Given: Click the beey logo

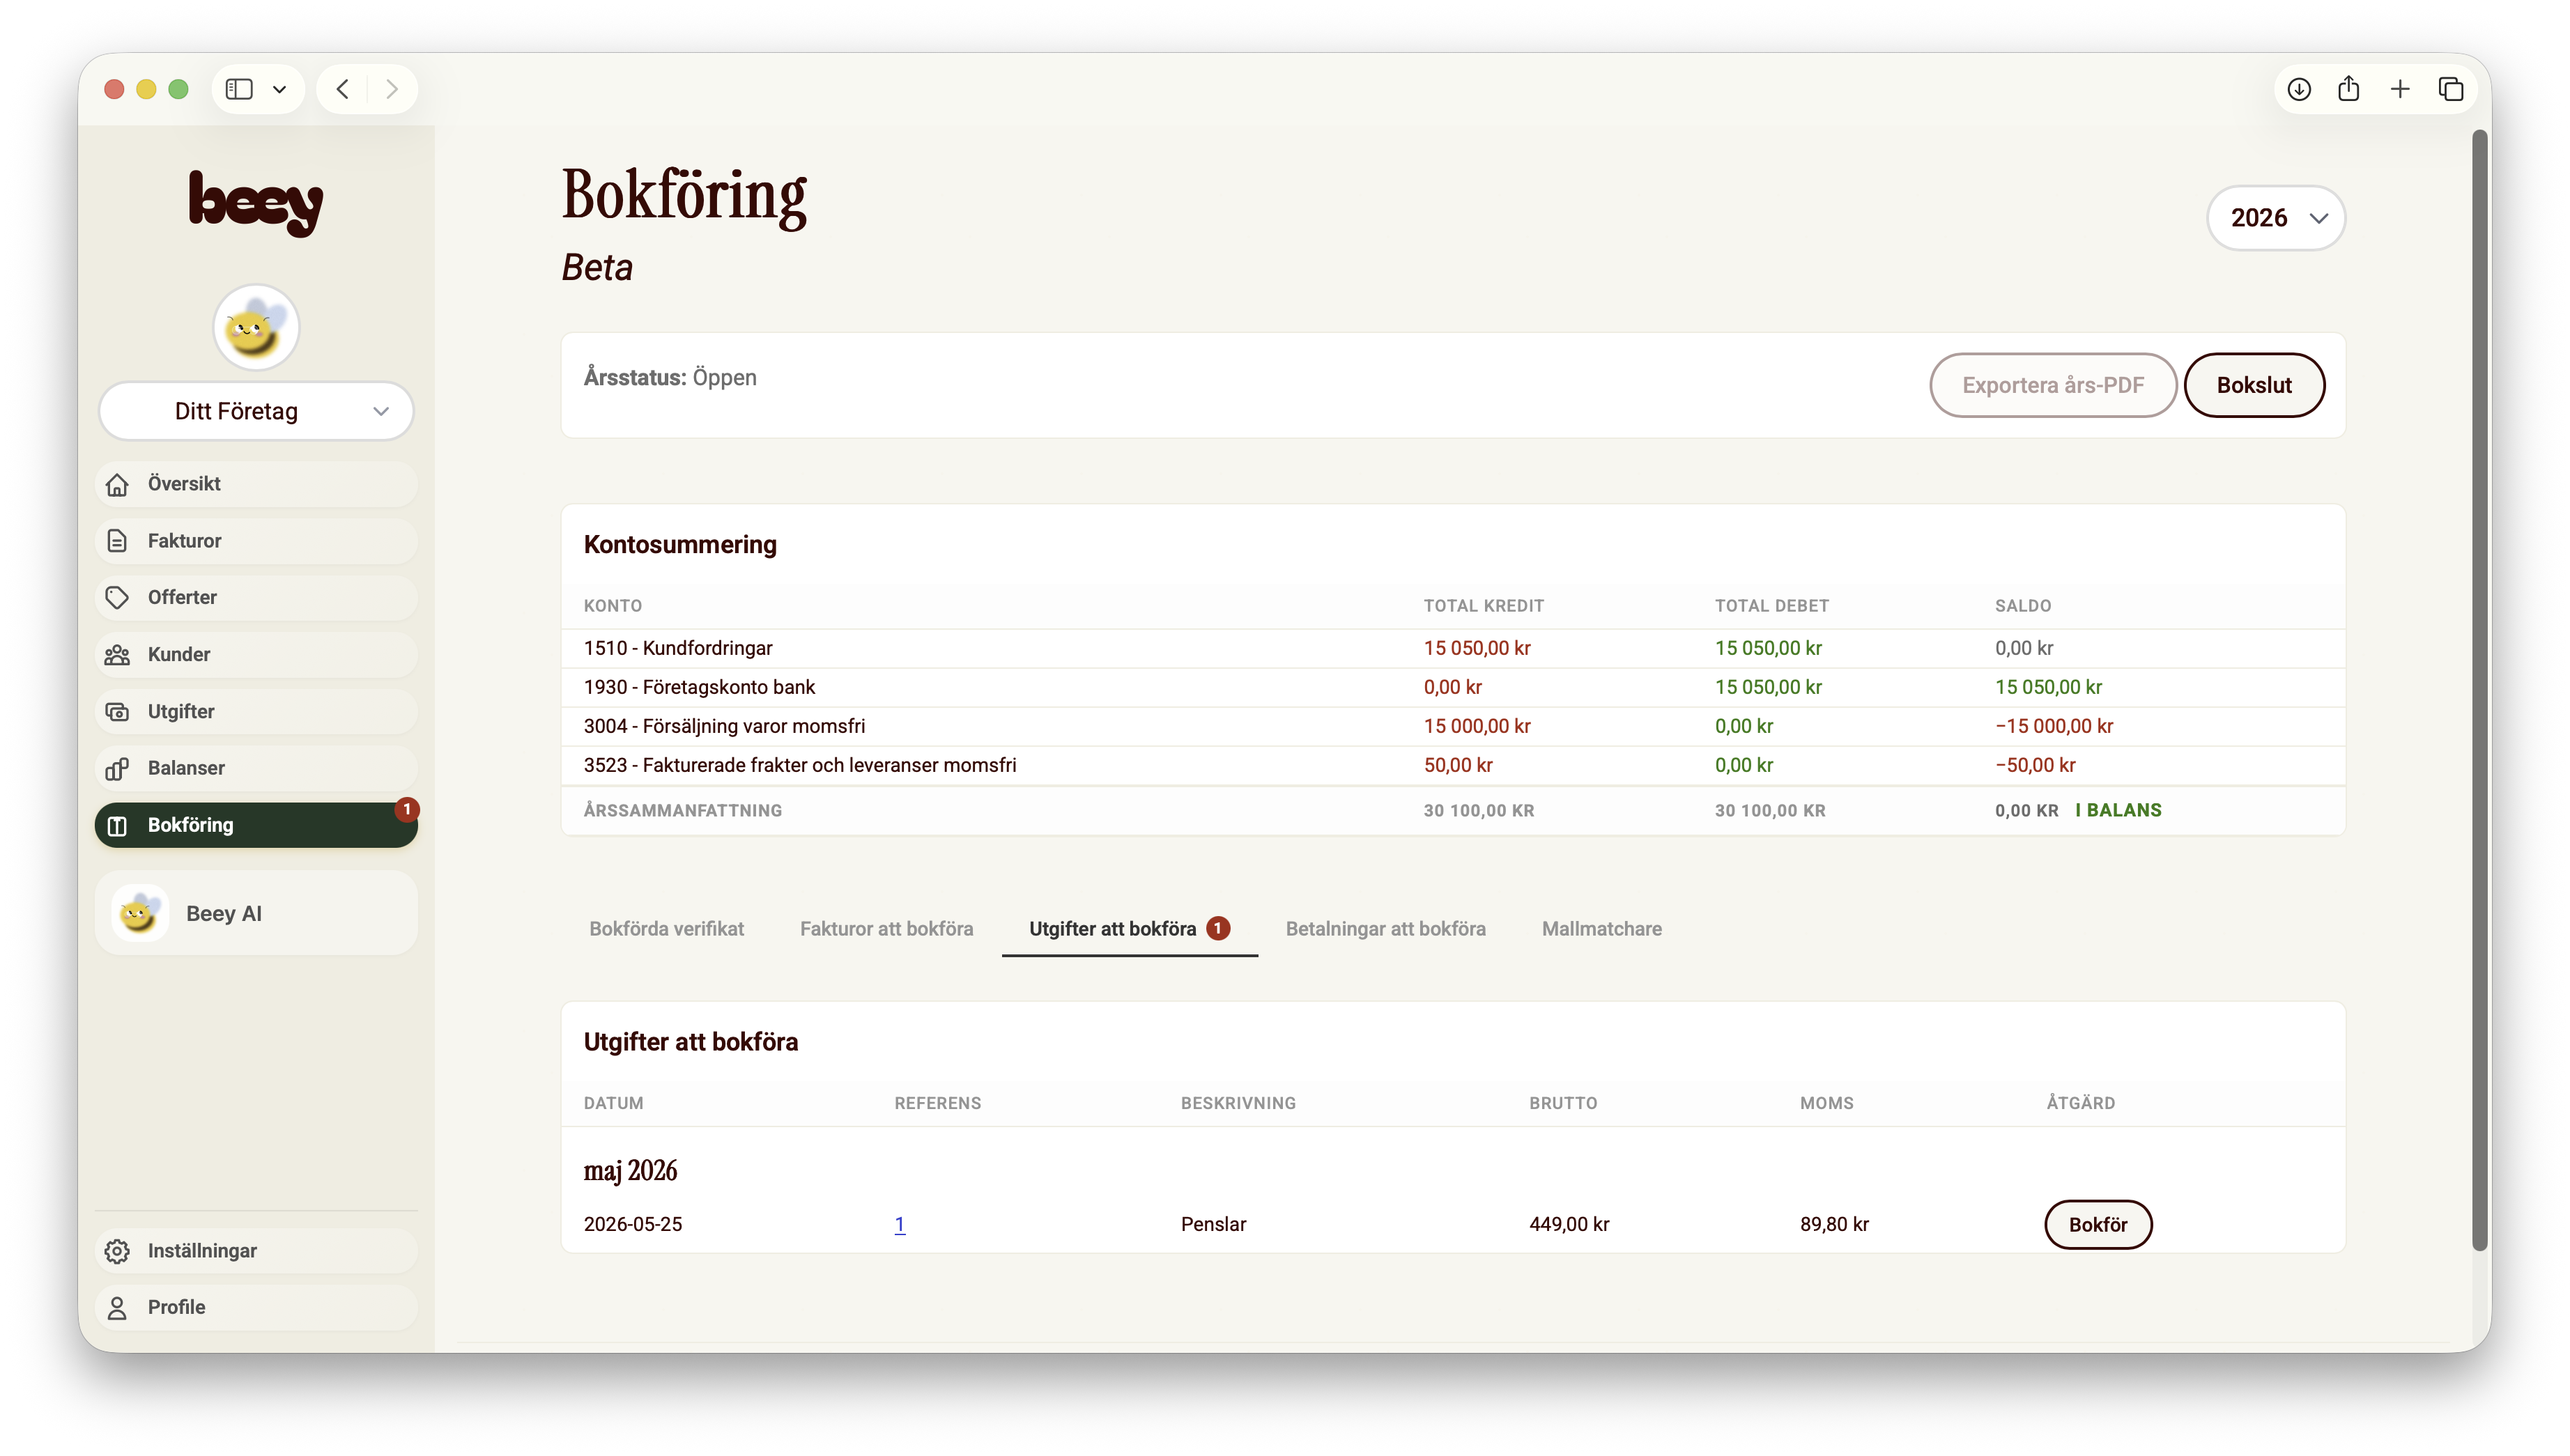Looking at the screenshot, I should point(256,203).
